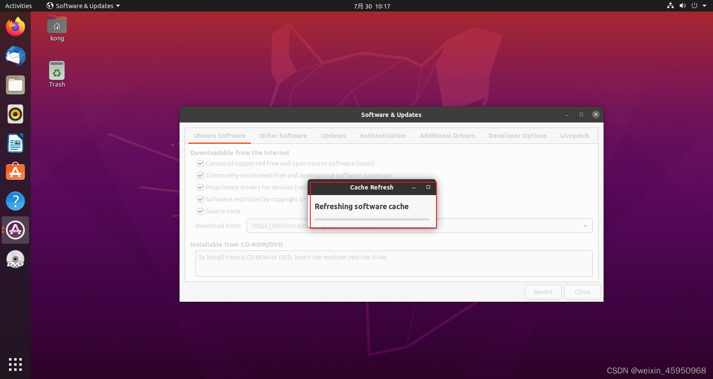Click the refreshing cache progress bar
The width and height of the screenshot is (713, 379).
(x=372, y=219)
